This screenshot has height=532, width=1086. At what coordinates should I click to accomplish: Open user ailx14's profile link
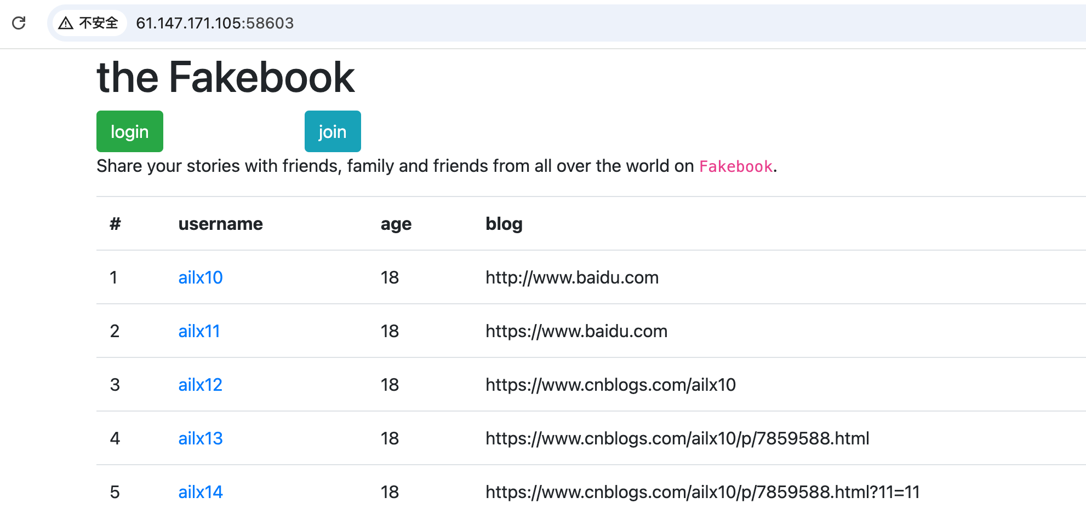tap(201, 492)
